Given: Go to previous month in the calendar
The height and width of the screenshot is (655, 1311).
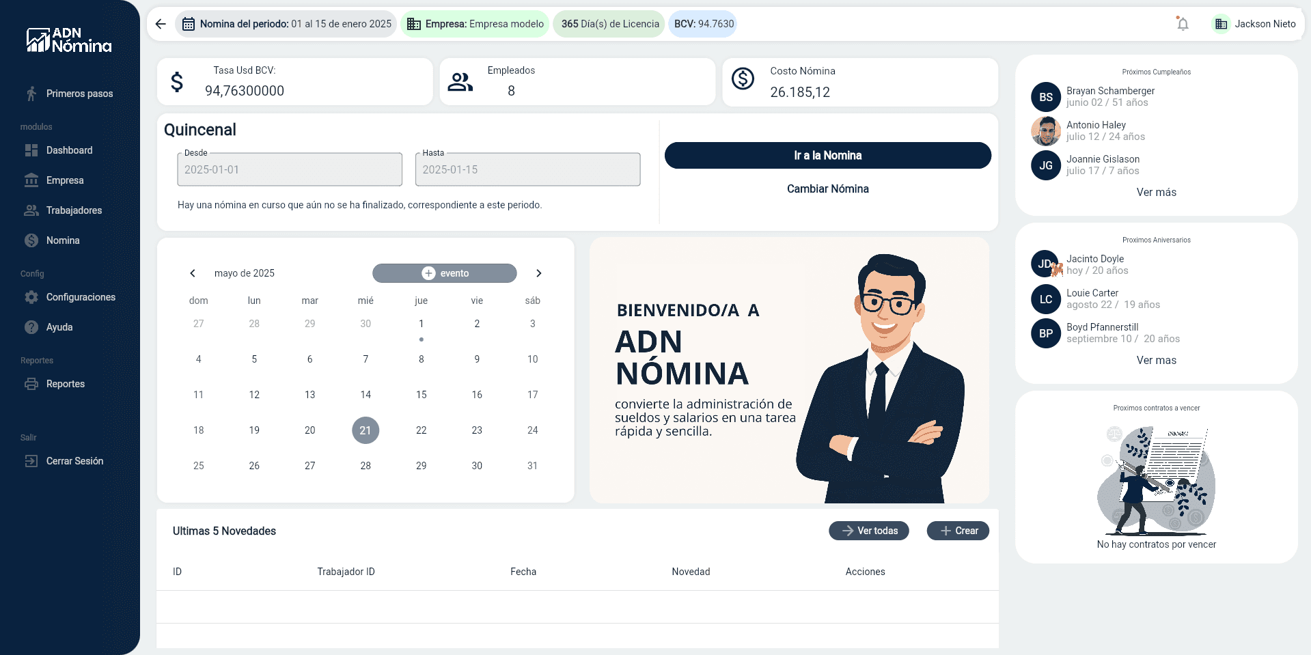Looking at the screenshot, I should 193,273.
